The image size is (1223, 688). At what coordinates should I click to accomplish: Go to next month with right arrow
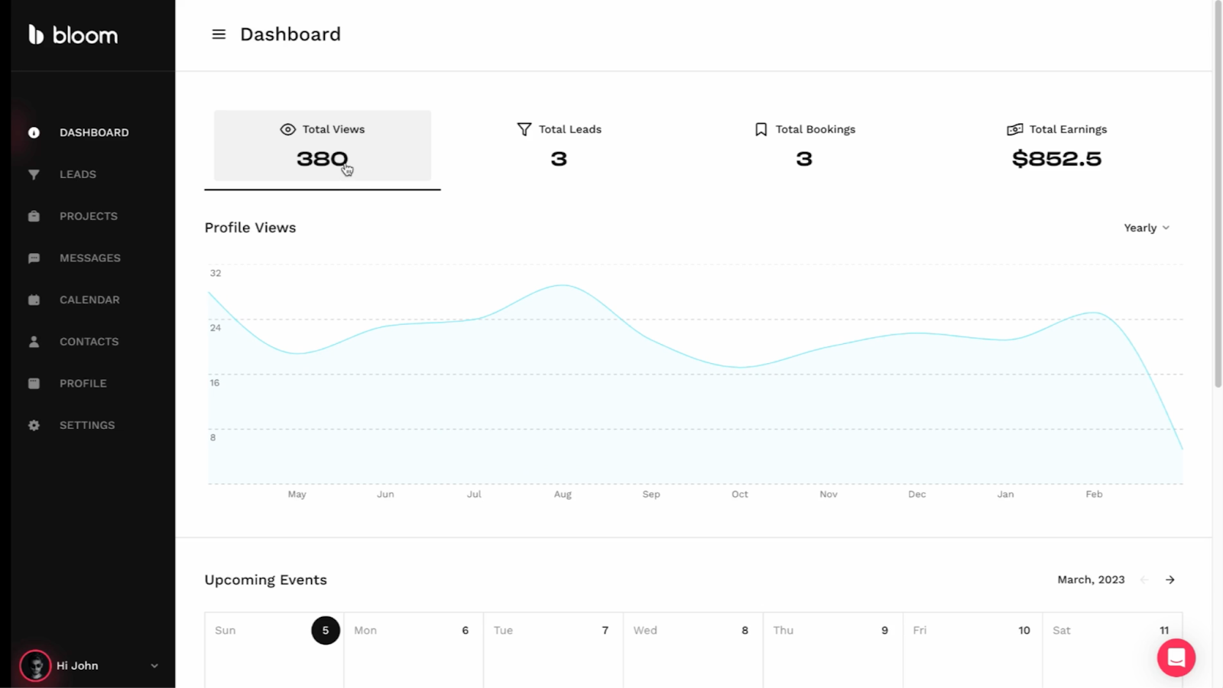point(1170,579)
